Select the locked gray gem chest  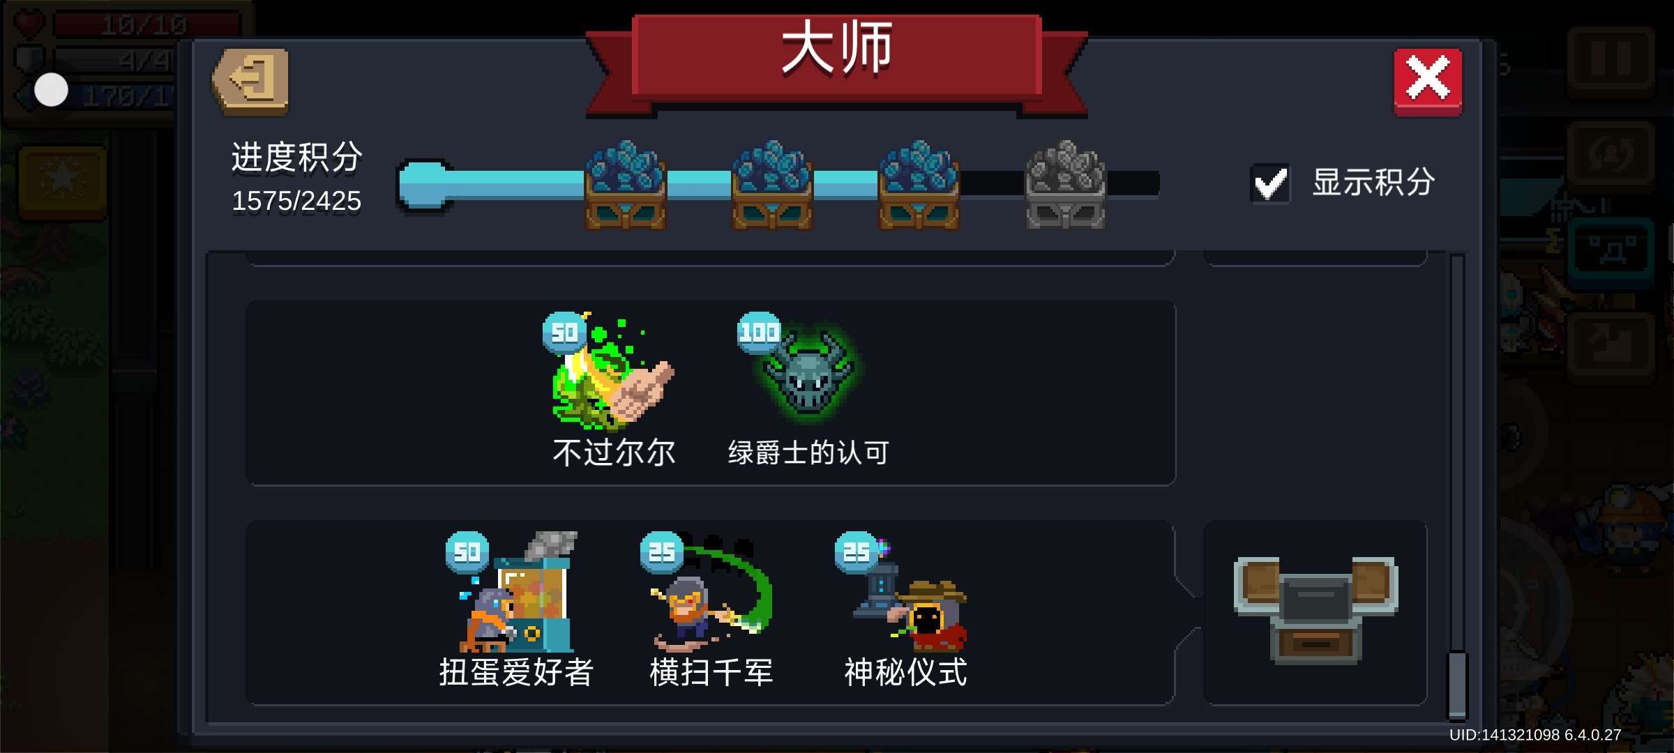1065,185
